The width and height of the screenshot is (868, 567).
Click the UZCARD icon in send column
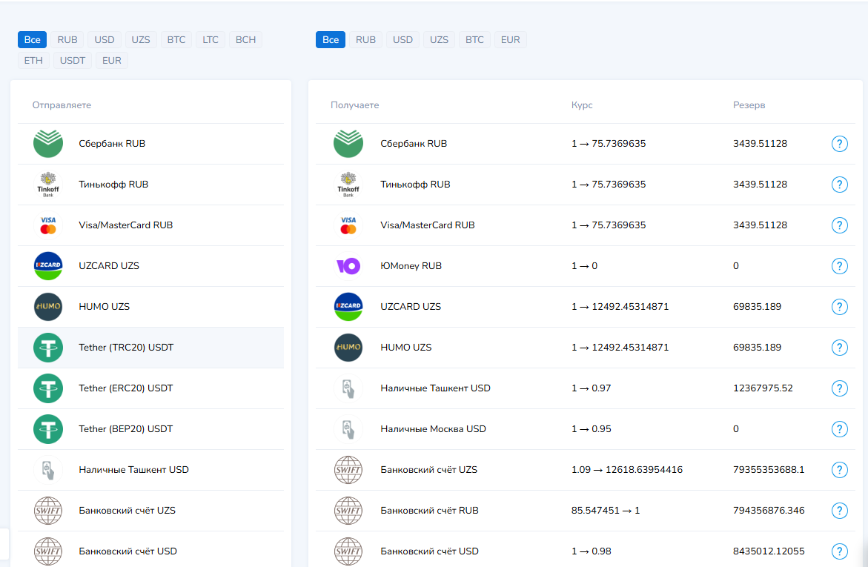(48, 266)
